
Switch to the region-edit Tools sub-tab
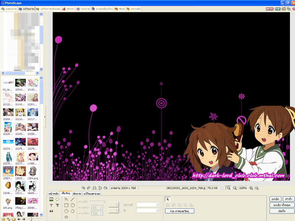coord(91,194)
